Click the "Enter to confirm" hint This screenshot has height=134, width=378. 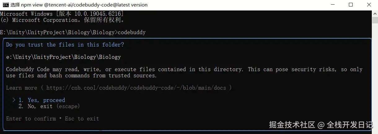[31, 119]
